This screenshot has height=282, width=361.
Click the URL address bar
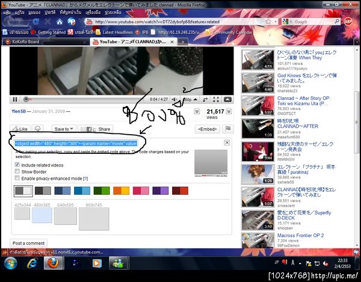point(177,22)
